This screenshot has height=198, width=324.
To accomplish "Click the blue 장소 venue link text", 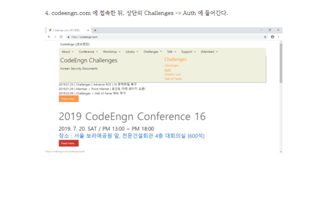I will coord(131,136).
